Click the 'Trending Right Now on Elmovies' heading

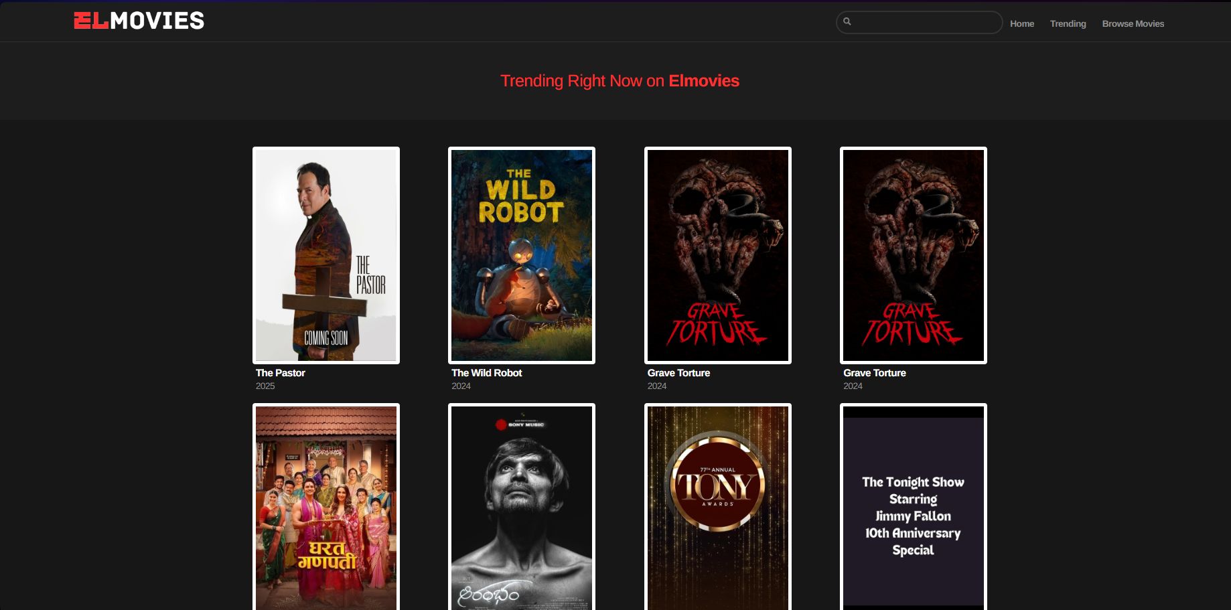click(620, 81)
